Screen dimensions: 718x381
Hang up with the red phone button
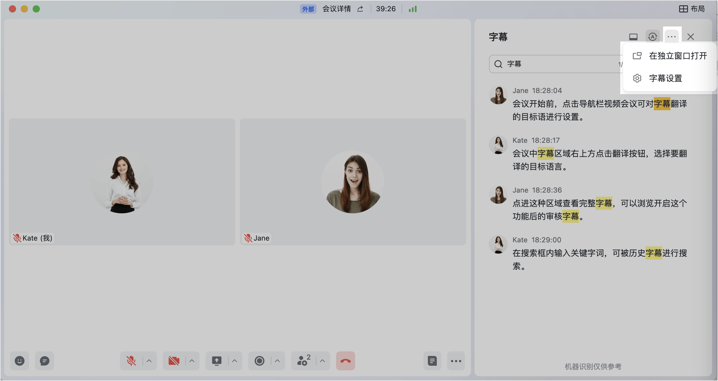pyautogui.click(x=346, y=361)
